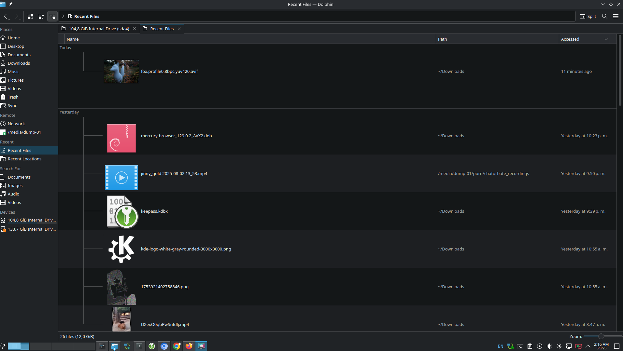Adjust the Zoom slider in status bar

tap(601, 336)
